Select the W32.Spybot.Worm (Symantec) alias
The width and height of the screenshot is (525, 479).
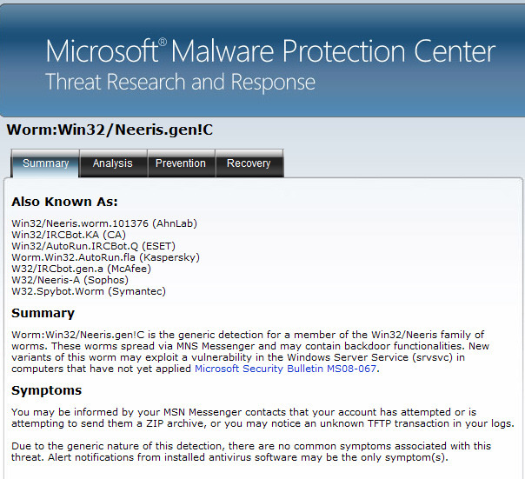pyautogui.click(x=89, y=291)
